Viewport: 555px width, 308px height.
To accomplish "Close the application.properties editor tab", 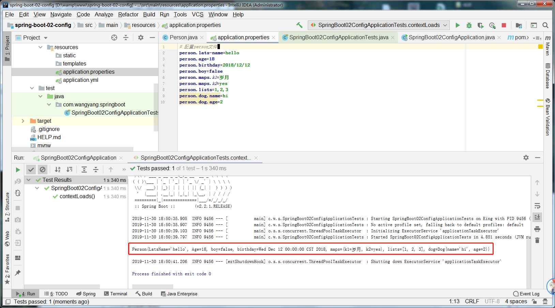I will tap(273, 38).
